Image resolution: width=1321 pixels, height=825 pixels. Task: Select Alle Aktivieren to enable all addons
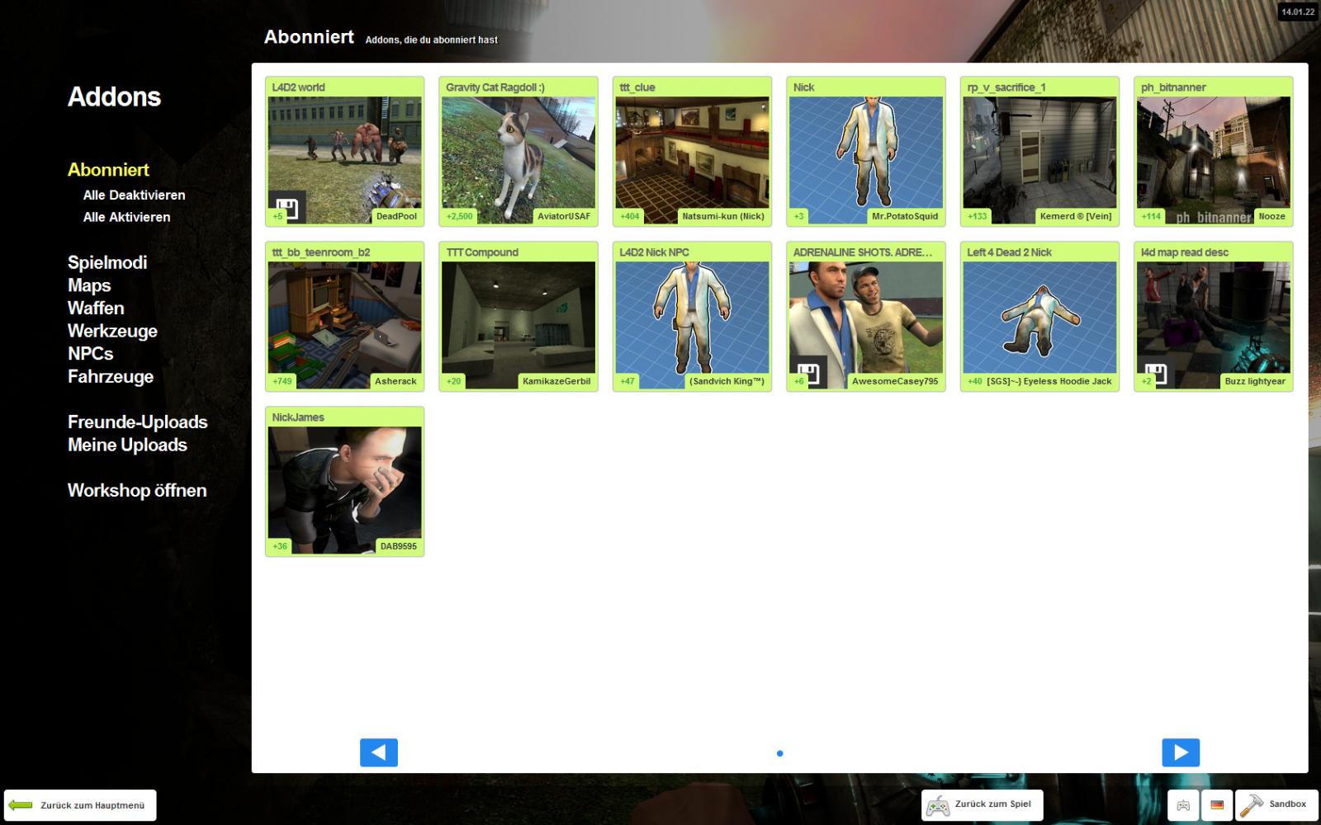[126, 217]
